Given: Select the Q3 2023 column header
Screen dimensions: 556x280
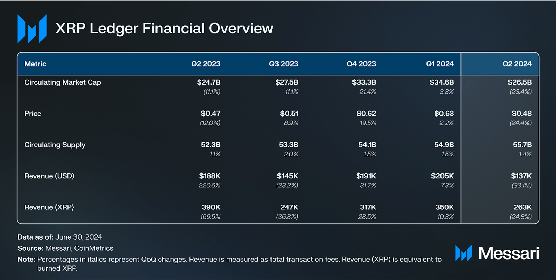Looking at the screenshot, I should [283, 64].
